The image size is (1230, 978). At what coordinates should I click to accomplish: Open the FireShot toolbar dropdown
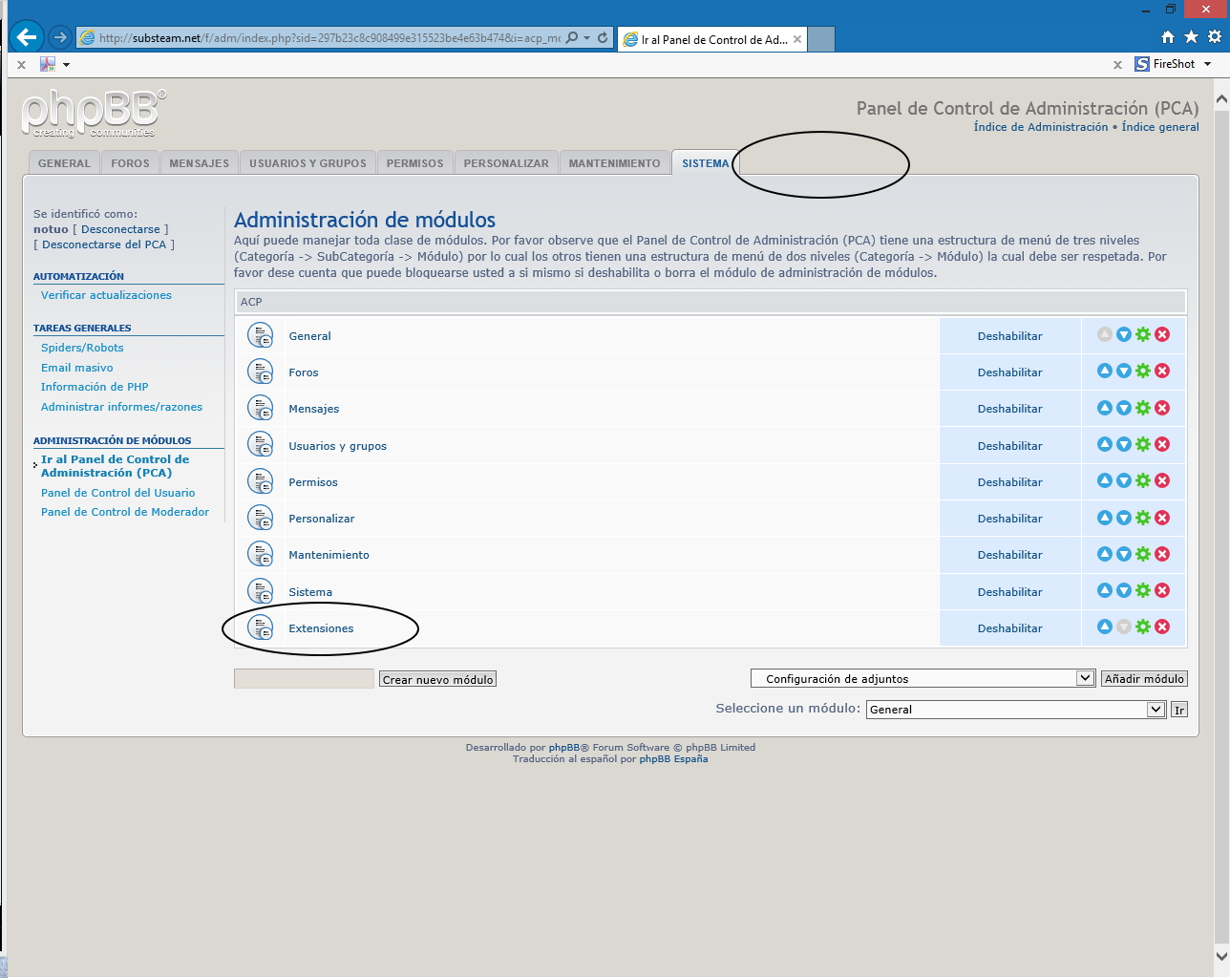1207,64
